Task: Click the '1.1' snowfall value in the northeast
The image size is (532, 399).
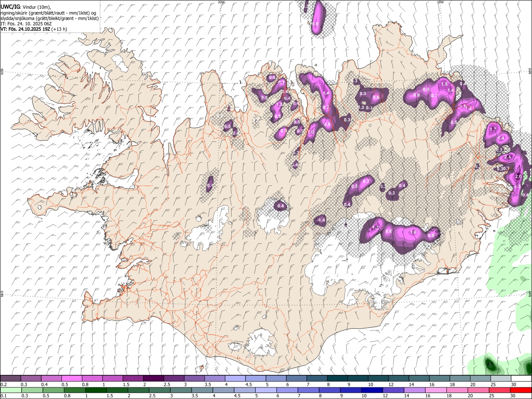Action: coord(463,106)
